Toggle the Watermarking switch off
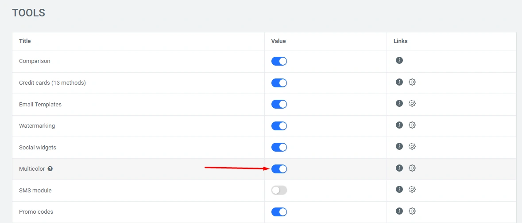The height and width of the screenshot is (223, 522). 279,126
